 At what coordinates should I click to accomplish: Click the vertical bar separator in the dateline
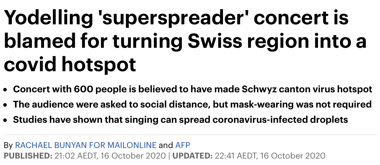[169, 155]
